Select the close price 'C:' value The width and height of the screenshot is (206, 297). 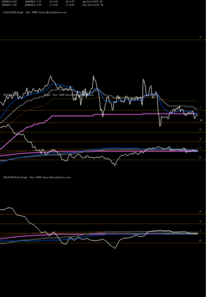pyautogui.click(x=54, y=5)
